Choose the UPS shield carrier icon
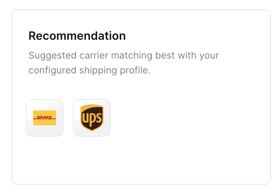The height and width of the screenshot is (196, 280). 92,118
